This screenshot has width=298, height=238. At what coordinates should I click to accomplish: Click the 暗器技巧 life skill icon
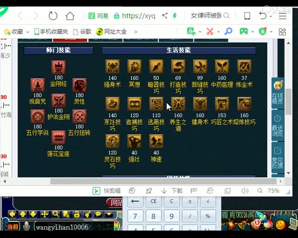click(156, 67)
